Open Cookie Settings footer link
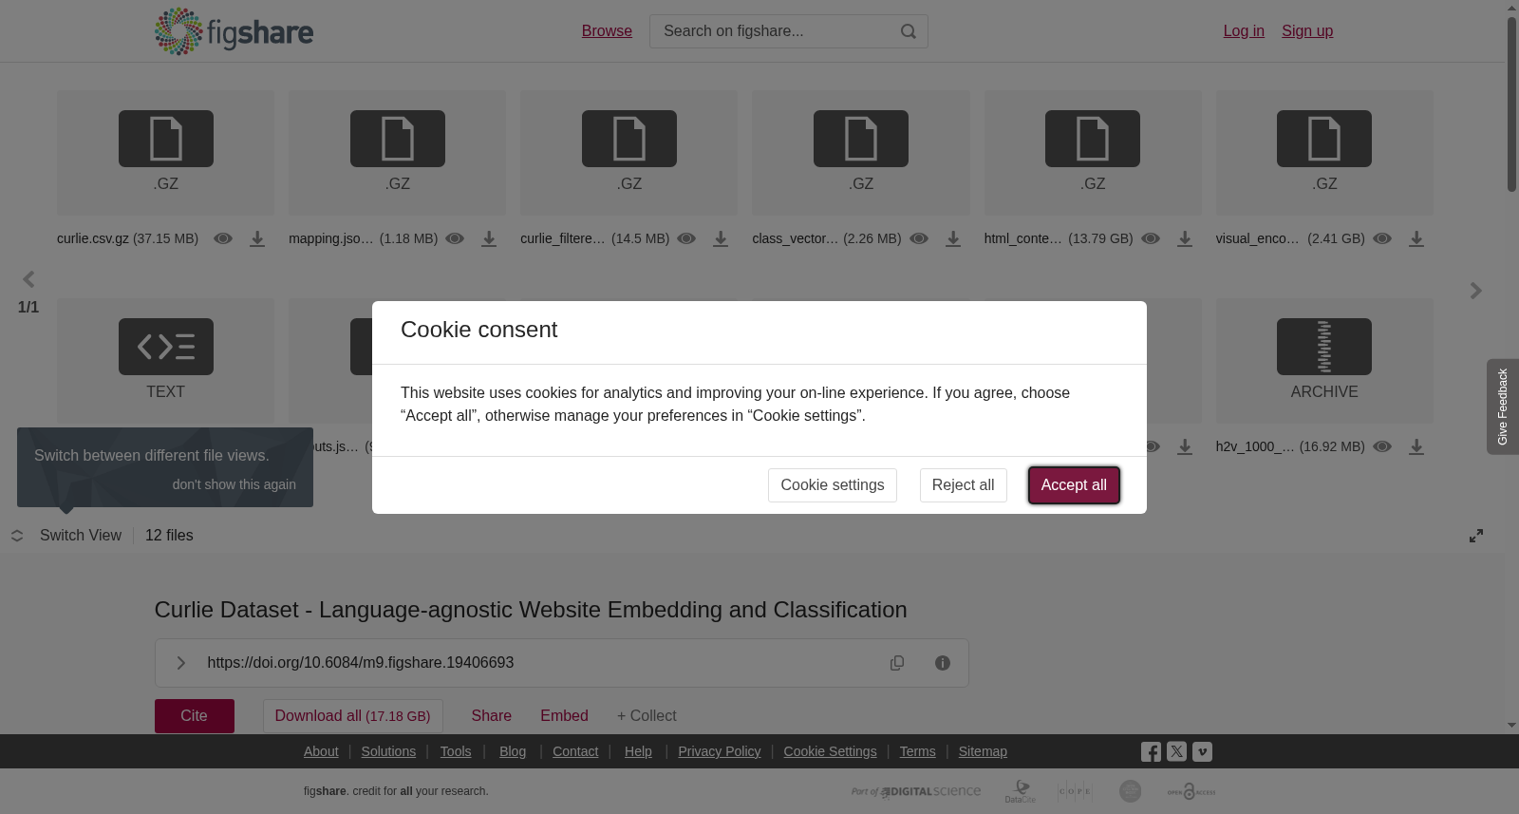This screenshot has width=1519, height=814. coord(830,751)
